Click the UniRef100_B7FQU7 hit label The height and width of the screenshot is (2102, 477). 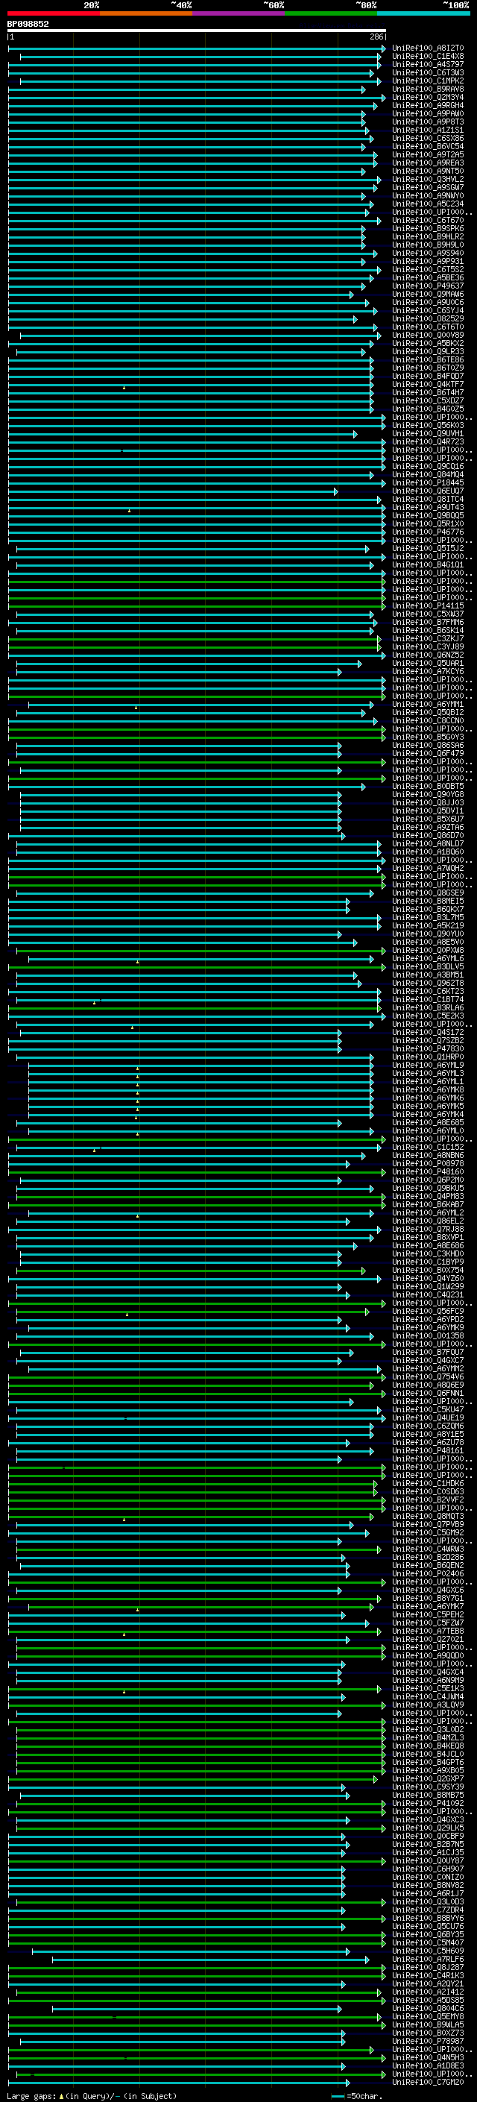pyautogui.click(x=428, y=1353)
